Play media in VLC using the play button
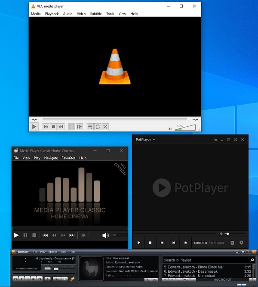The image size is (258, 287). coord(34,127)
